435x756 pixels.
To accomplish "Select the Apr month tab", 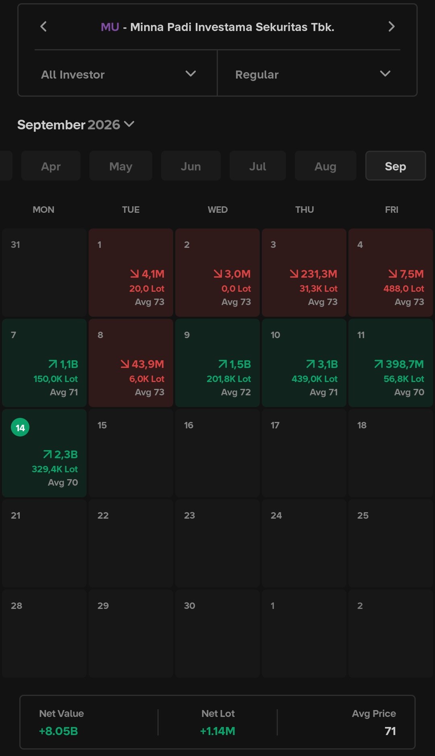I will [x=51, y=166].
